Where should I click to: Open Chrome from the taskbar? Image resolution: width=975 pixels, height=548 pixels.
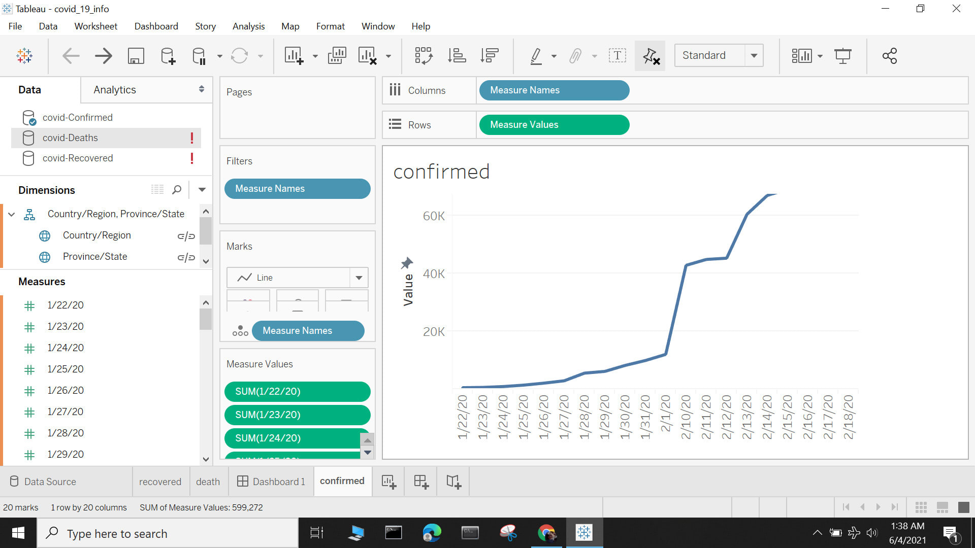547,533
